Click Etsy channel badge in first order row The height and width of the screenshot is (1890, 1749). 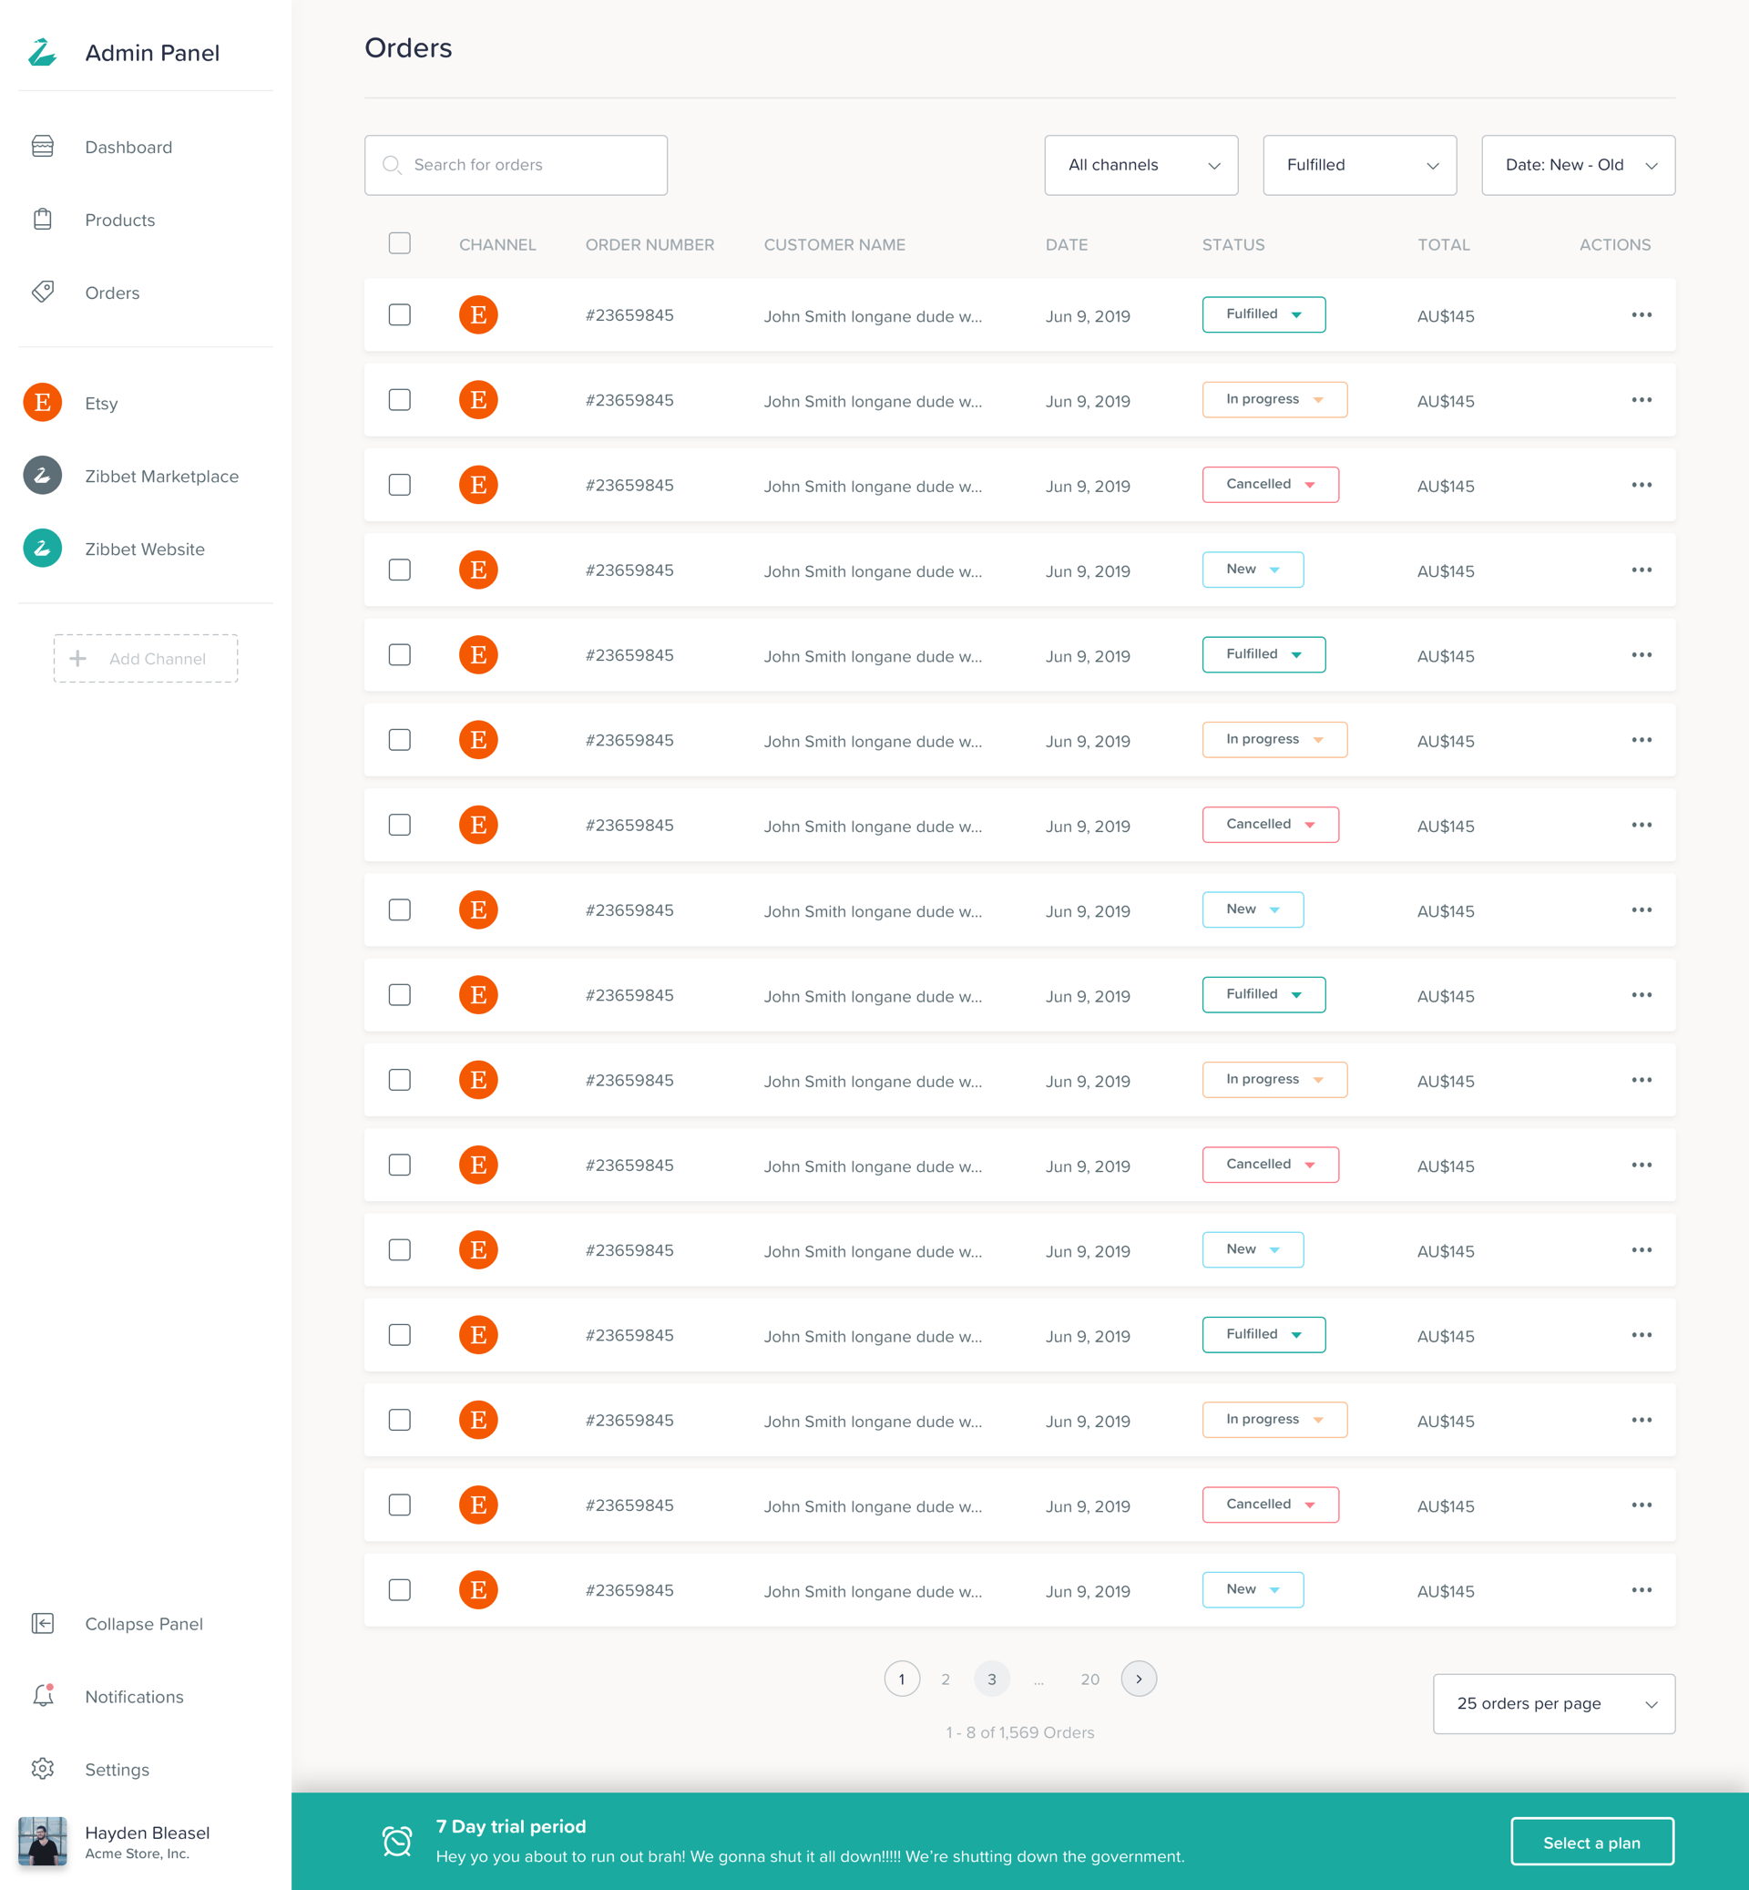(479, 314)
